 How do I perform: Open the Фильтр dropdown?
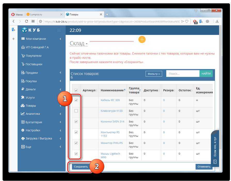[154, 74]
